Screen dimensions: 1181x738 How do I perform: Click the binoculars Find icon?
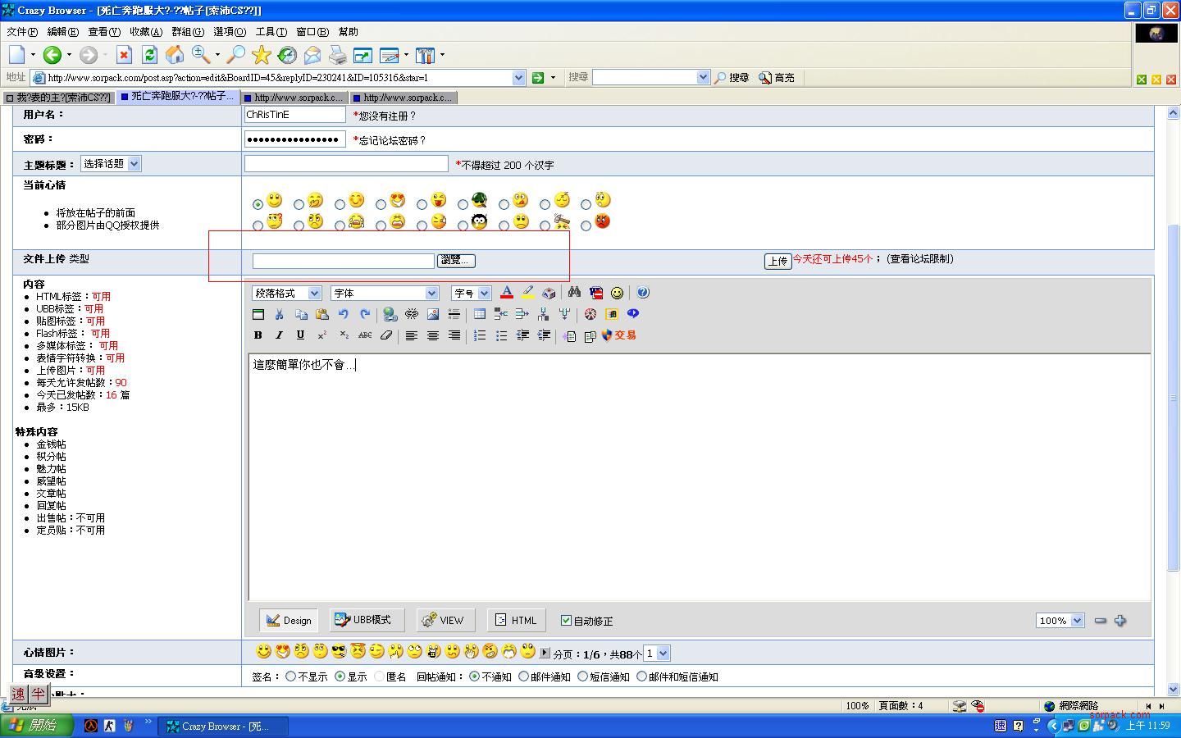(x=574, y=293)
